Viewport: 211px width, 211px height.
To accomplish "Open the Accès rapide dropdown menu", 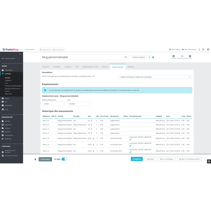I will coord(30,50).
